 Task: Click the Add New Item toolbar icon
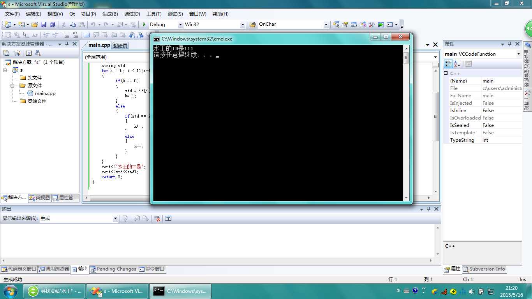coord(21,25)
